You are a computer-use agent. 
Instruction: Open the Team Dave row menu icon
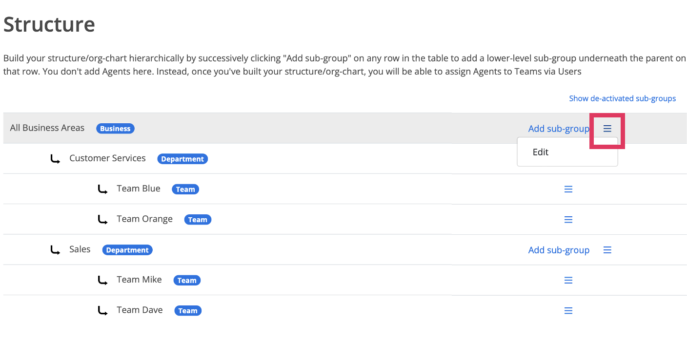pos(568,311)
